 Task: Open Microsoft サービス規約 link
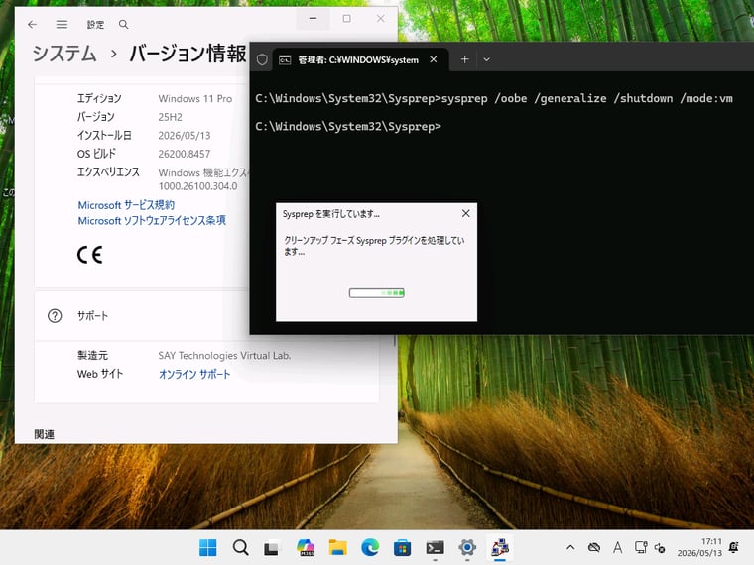126,205
